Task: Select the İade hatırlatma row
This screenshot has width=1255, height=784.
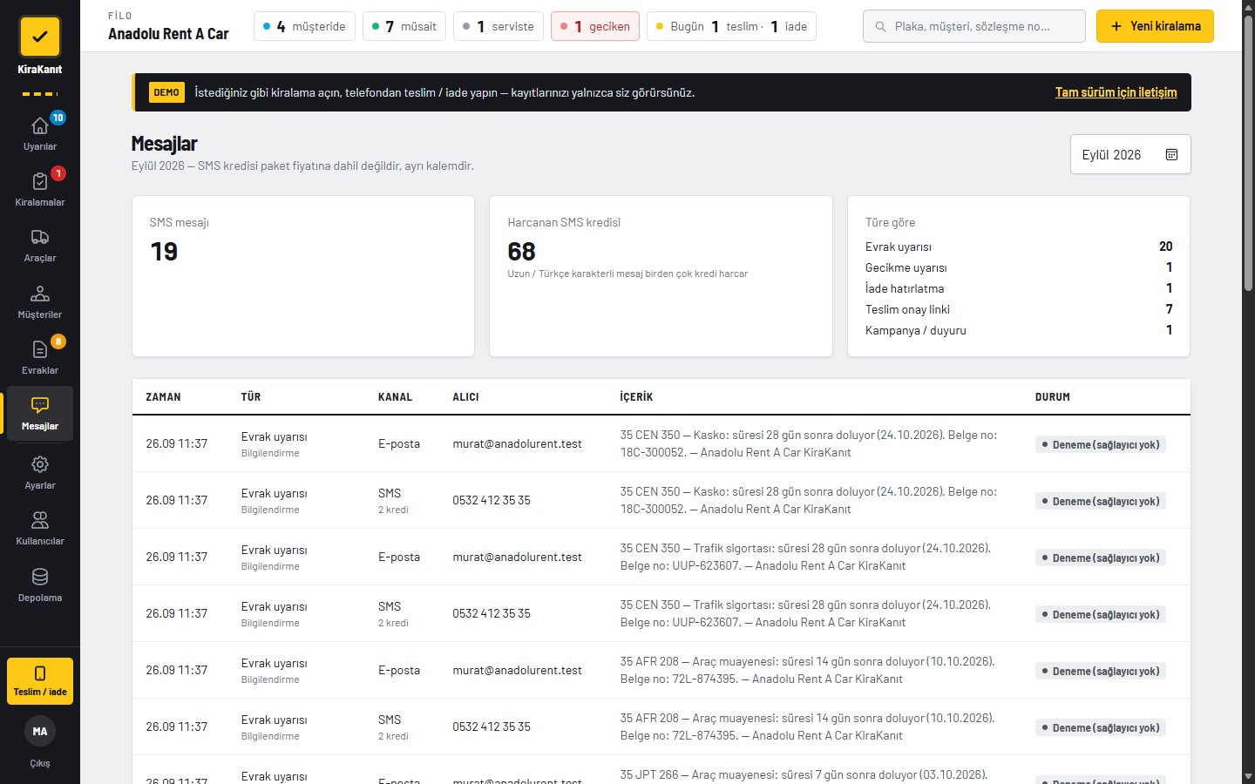Action: (1019, 288)
